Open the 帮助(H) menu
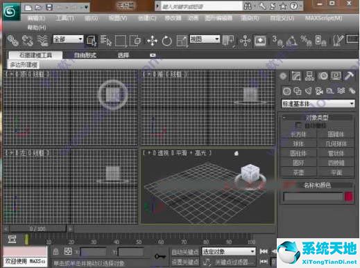Viewport: 360px width, 268px height. coord(37,28)
